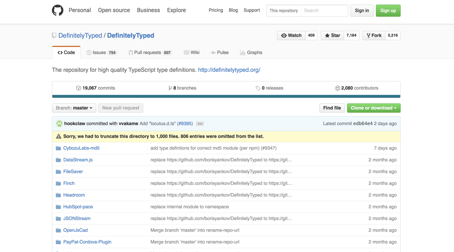
Task: Click the 7,184 stargazers count
Action: point(351,35)
